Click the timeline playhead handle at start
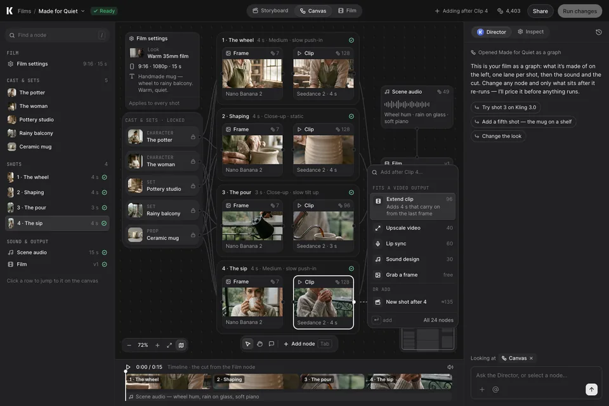The image size is (609, 406). point(126,371)
